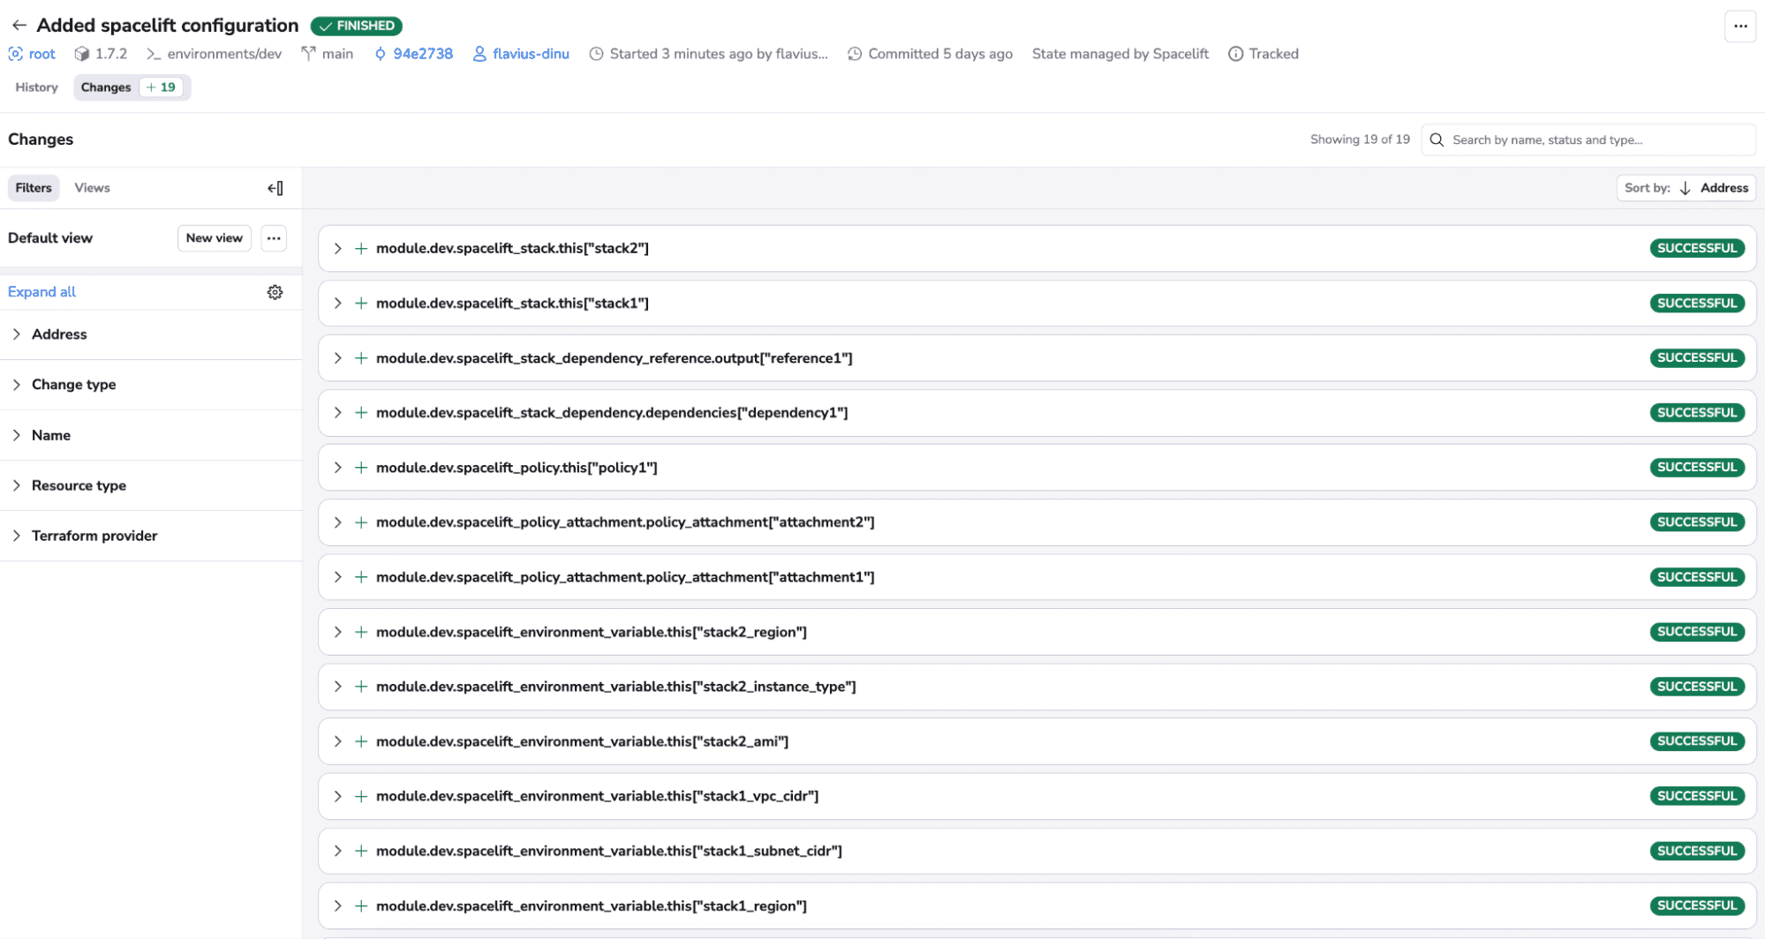Click the root stack icon link
Screen dimensions: 1765x939
15,54
